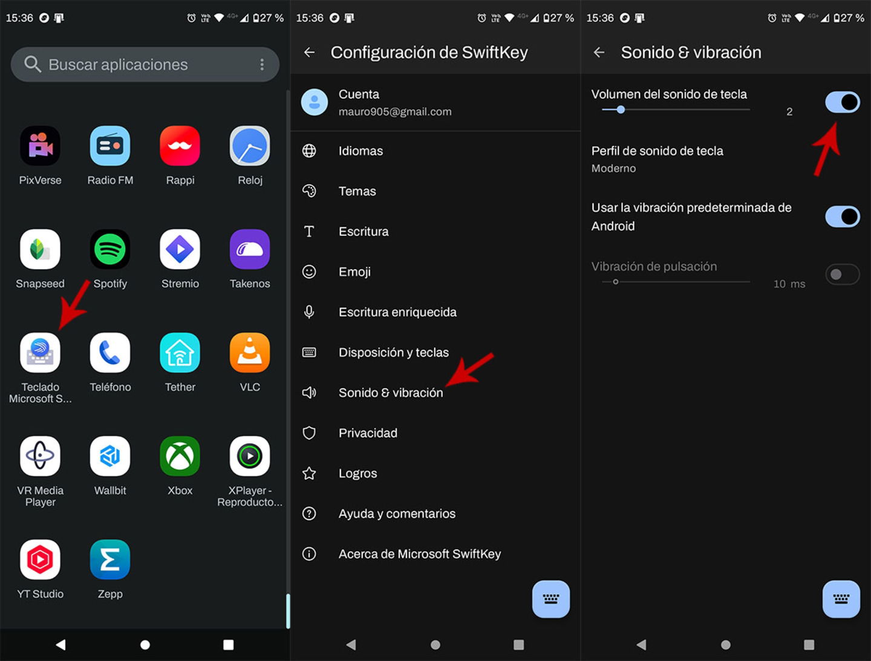This screenshot has height=661, width=871.
Task: Click the app drawer scrollbar
Action: tap(288, 611)
